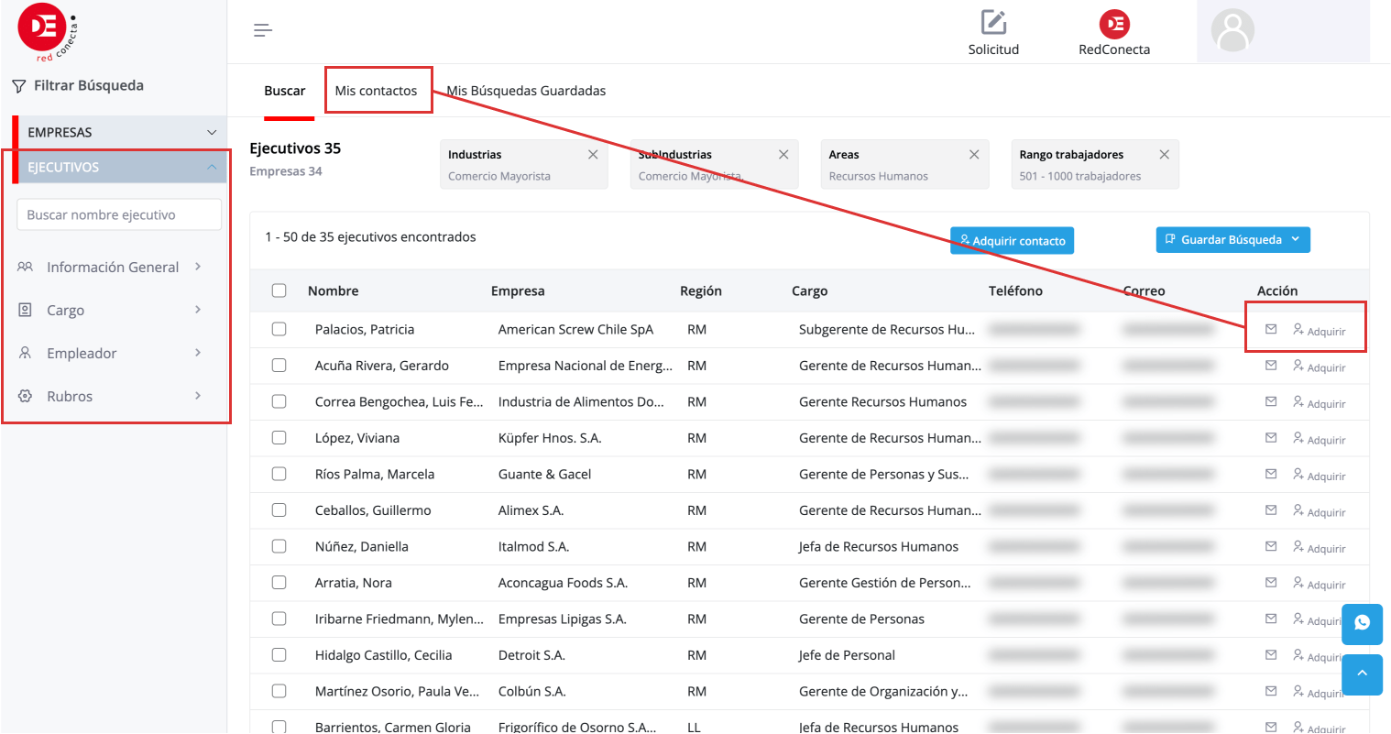Collapse the EJECUTIVOS filter section
Screen dimensions: 1391x734
(x=120, y=167)
